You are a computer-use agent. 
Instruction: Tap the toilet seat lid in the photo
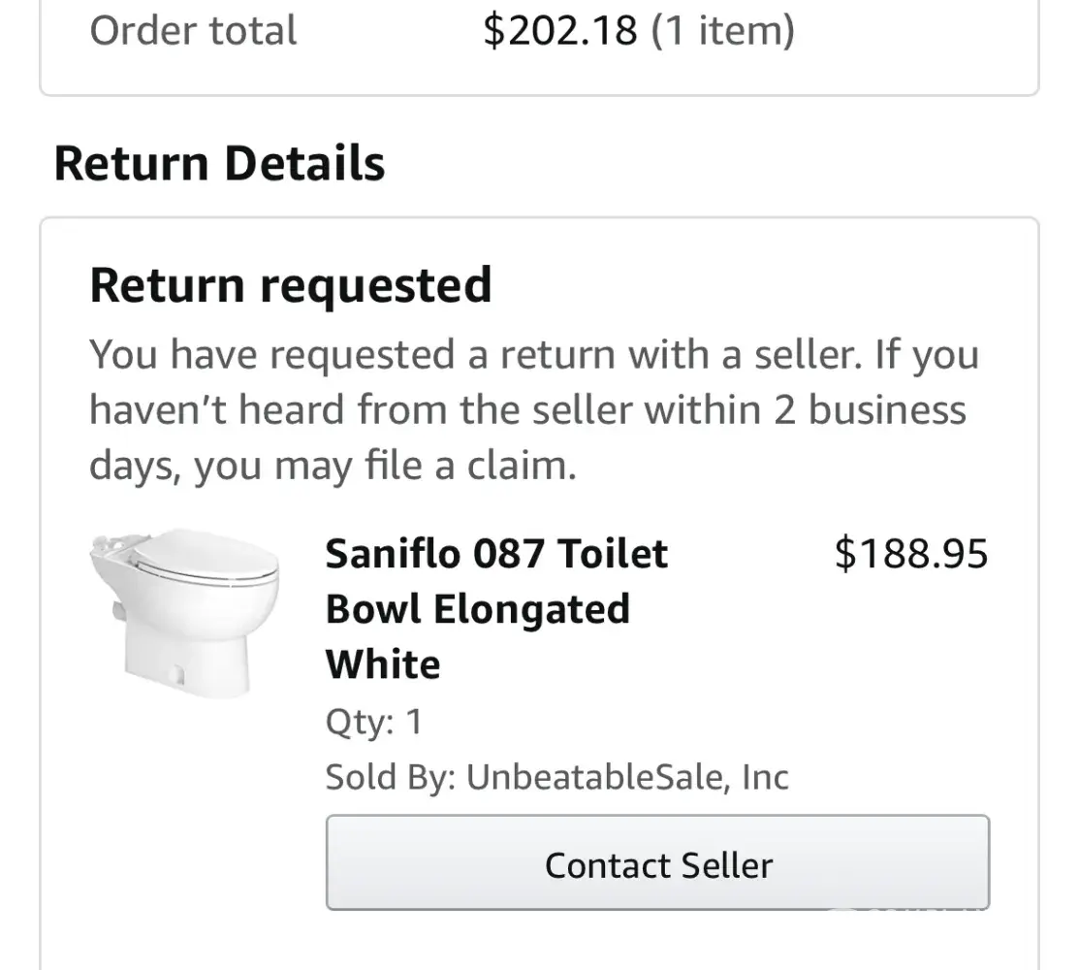[x=204, y=558]
